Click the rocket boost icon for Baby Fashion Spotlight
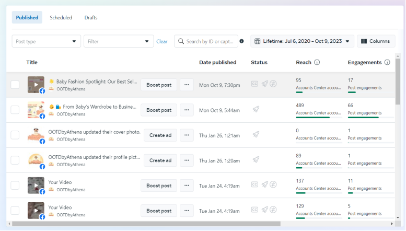This screenshot has height=231, width=406. (x=264, y=84)
